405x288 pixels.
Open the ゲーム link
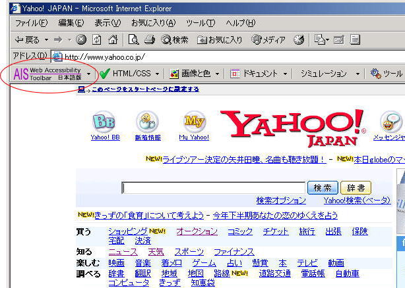point(204,263)
